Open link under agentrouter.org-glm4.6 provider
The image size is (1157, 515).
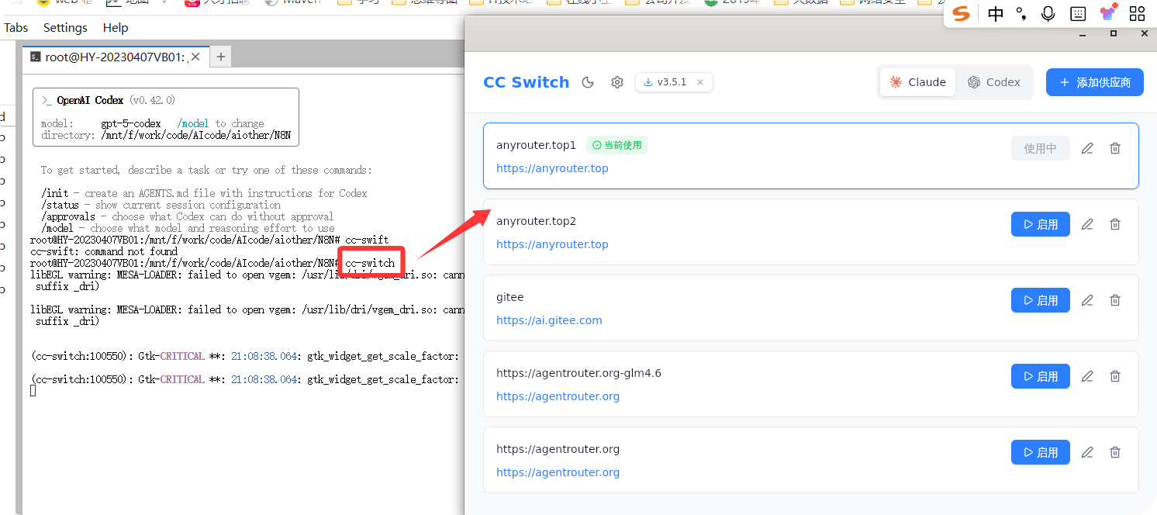pos(558,396)
